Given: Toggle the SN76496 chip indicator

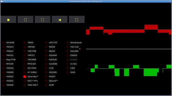Looking at the screenshot, I should point(3,43).
